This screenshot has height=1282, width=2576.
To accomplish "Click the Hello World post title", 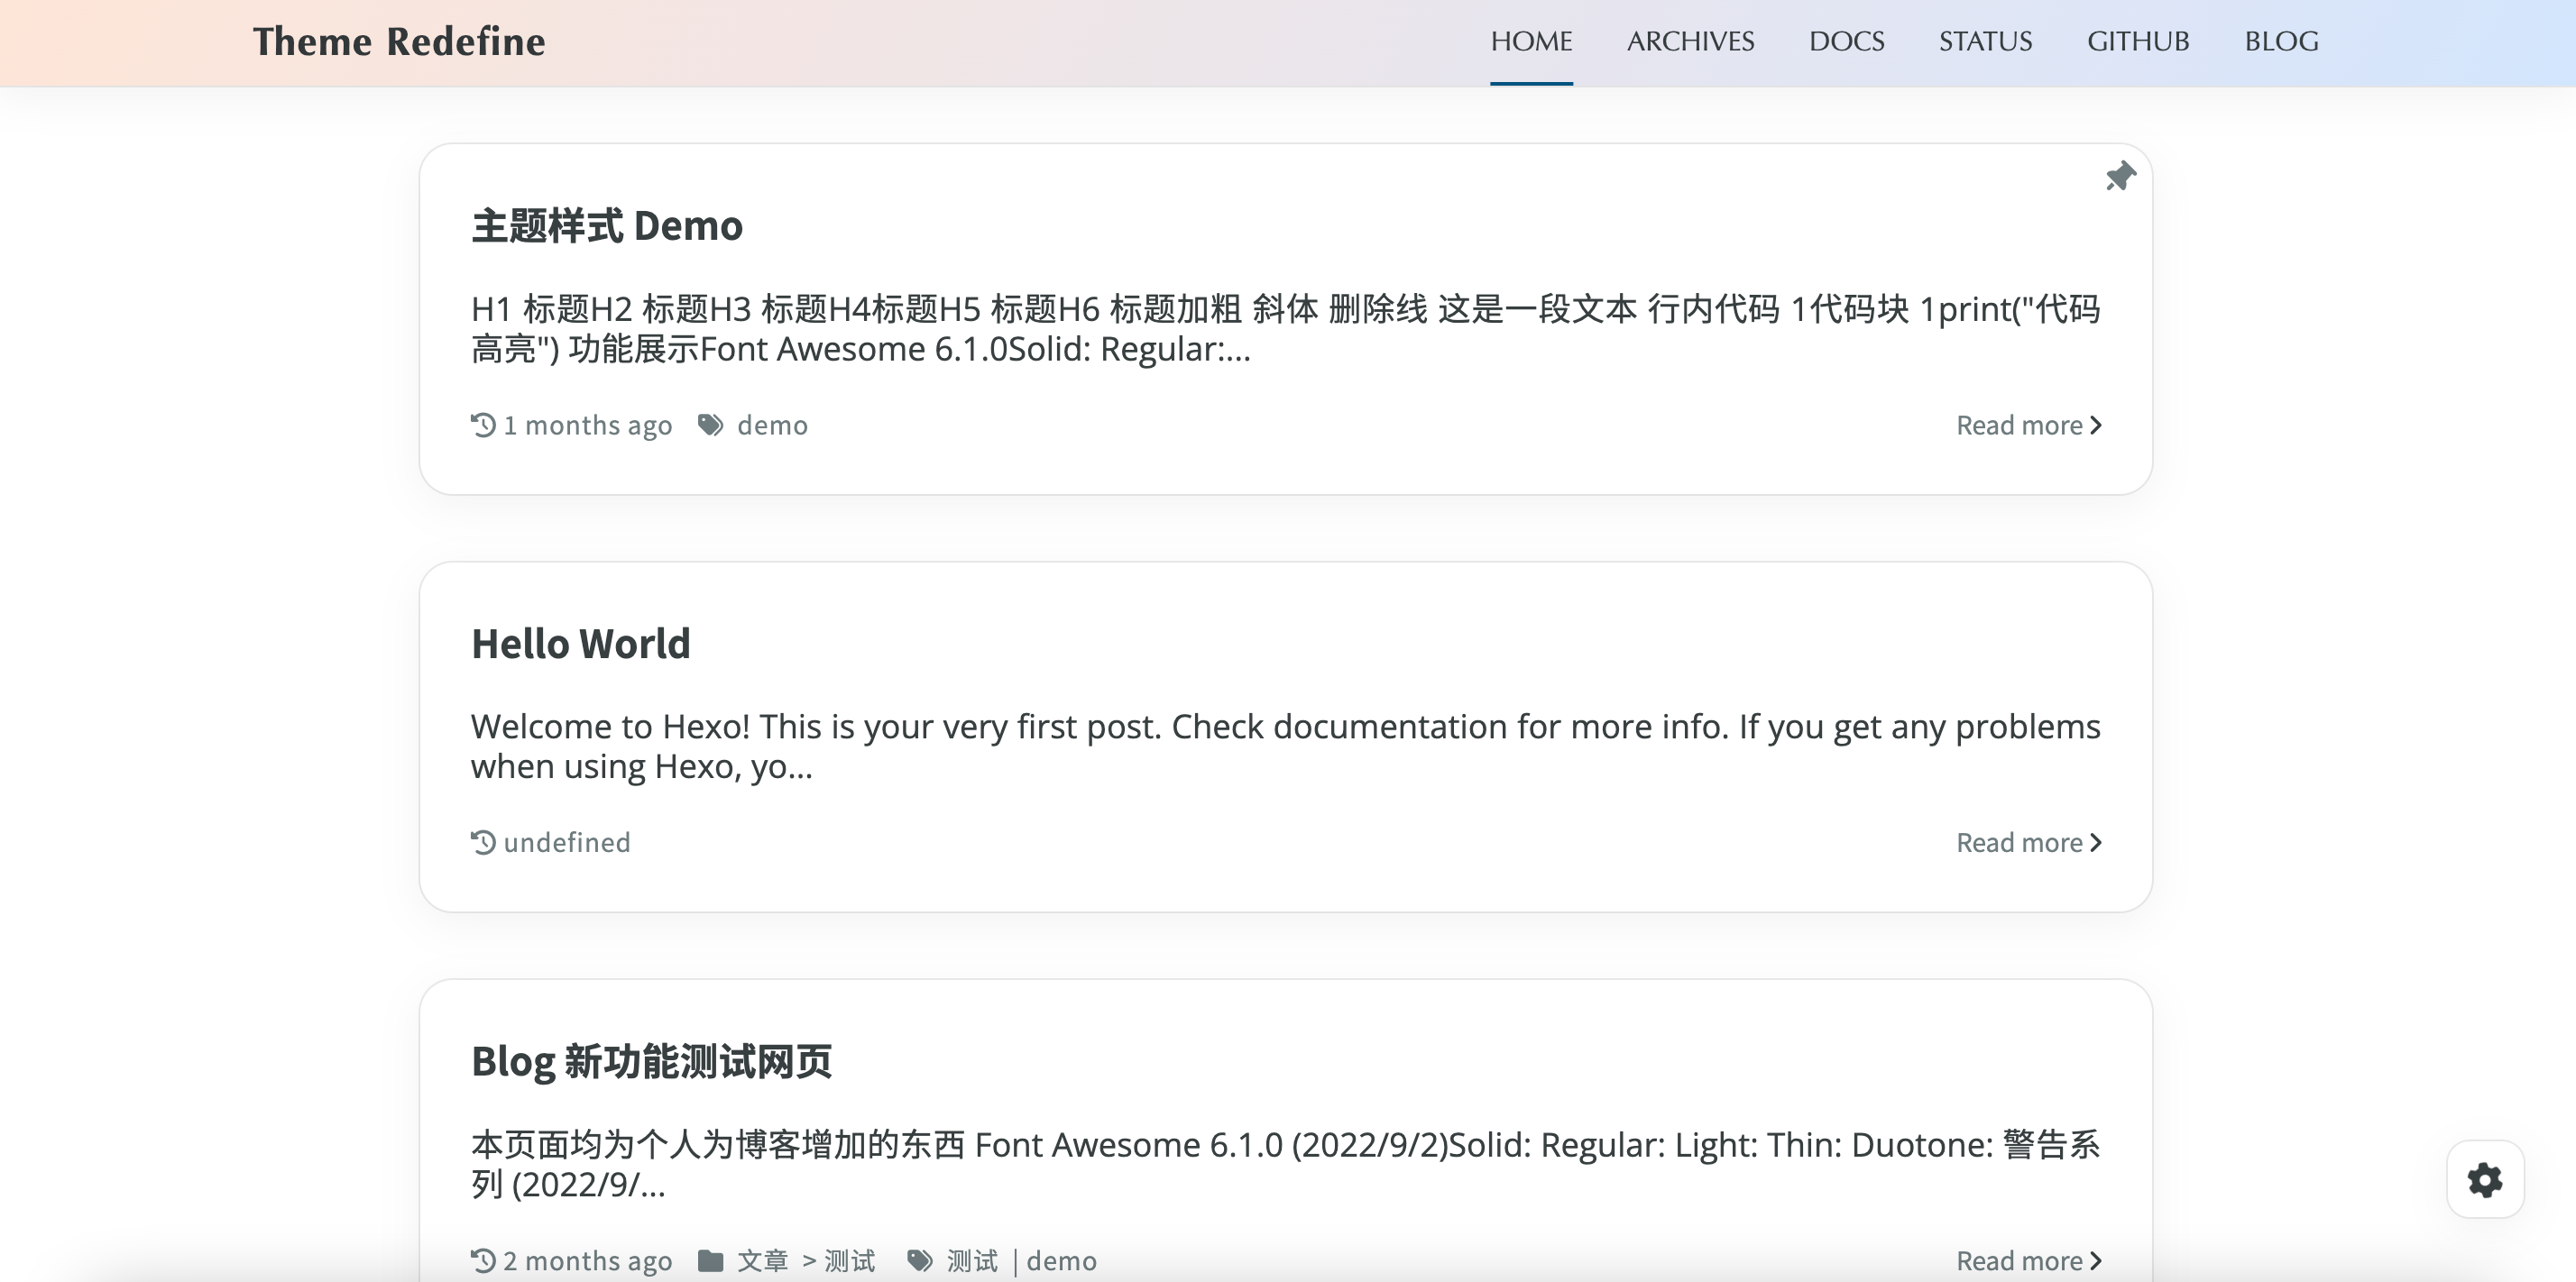I will pos(581,644).
